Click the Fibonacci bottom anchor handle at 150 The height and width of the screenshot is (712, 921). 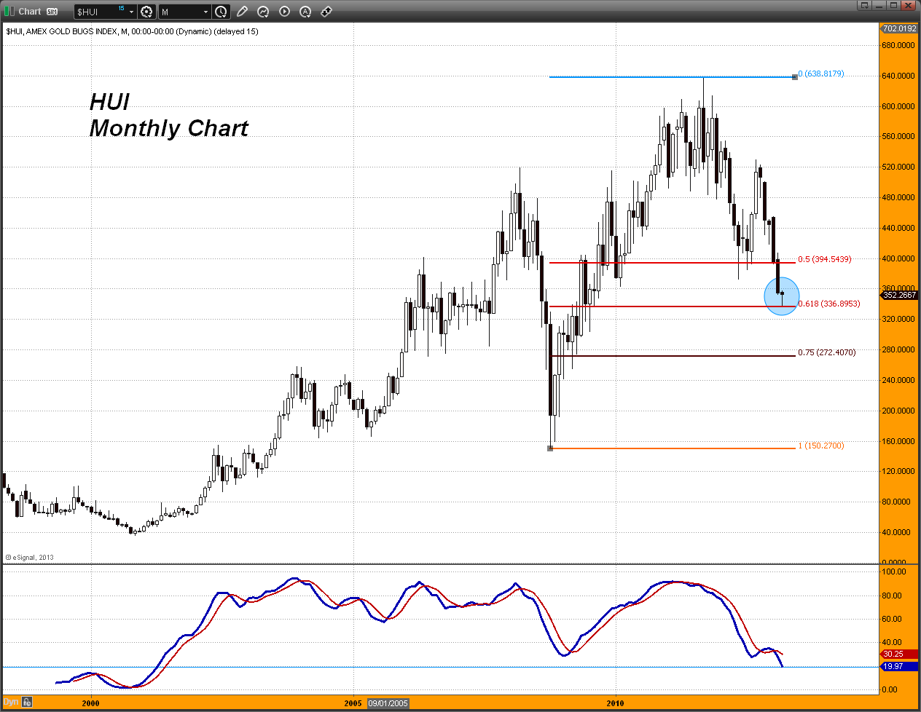[550, 448]
